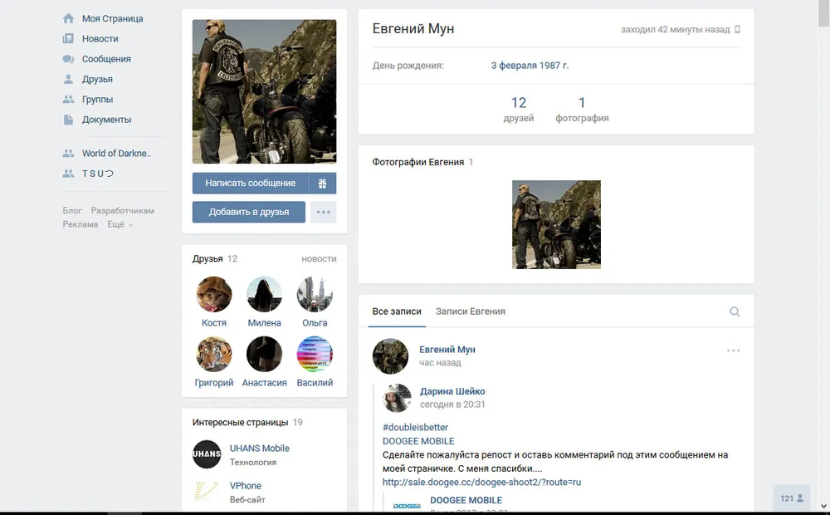Open the Группы people icon
Viewport: 830px width, 515px height.
tap(68, 100)
